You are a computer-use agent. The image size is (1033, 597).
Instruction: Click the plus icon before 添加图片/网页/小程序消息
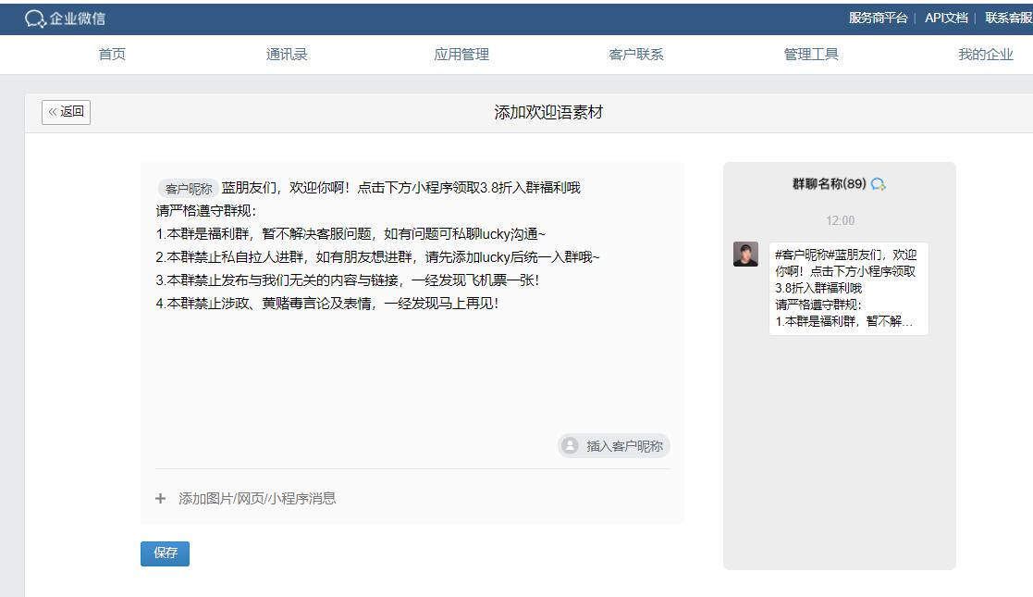pos(161,498)
